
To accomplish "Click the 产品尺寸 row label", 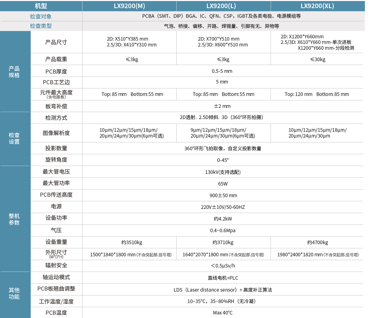I will [56, 42].
